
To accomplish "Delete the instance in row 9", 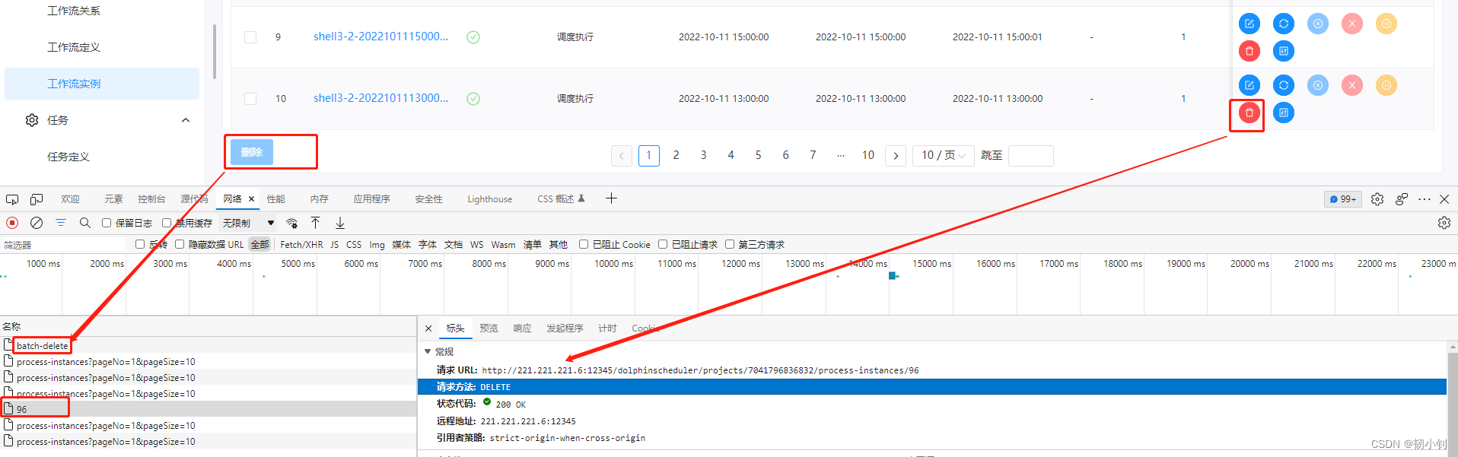I will point(1249,51).
